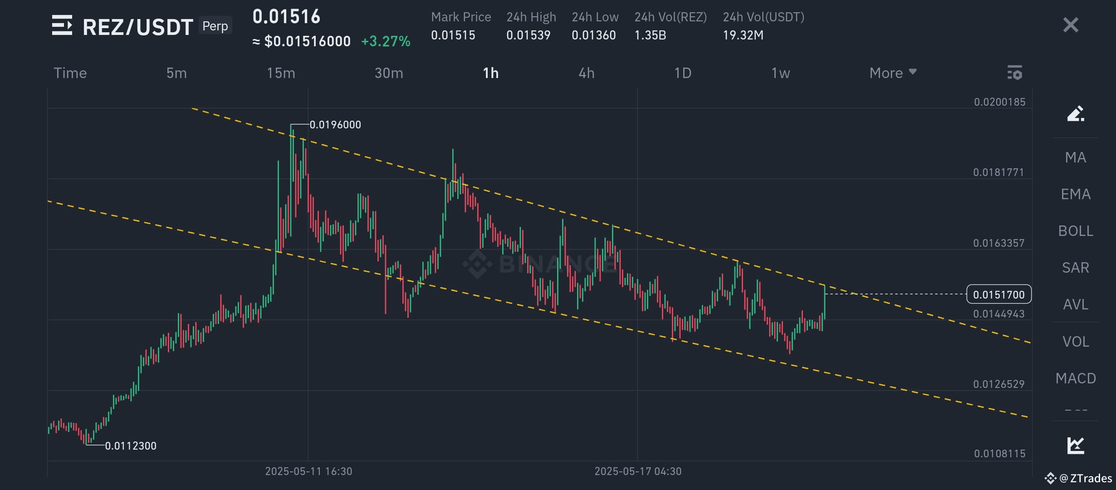This screenshot has width=1116, height=490.
Task: Click the 0.0181771 price axis label
Action: pyautogui.click(x=999, y=172)
